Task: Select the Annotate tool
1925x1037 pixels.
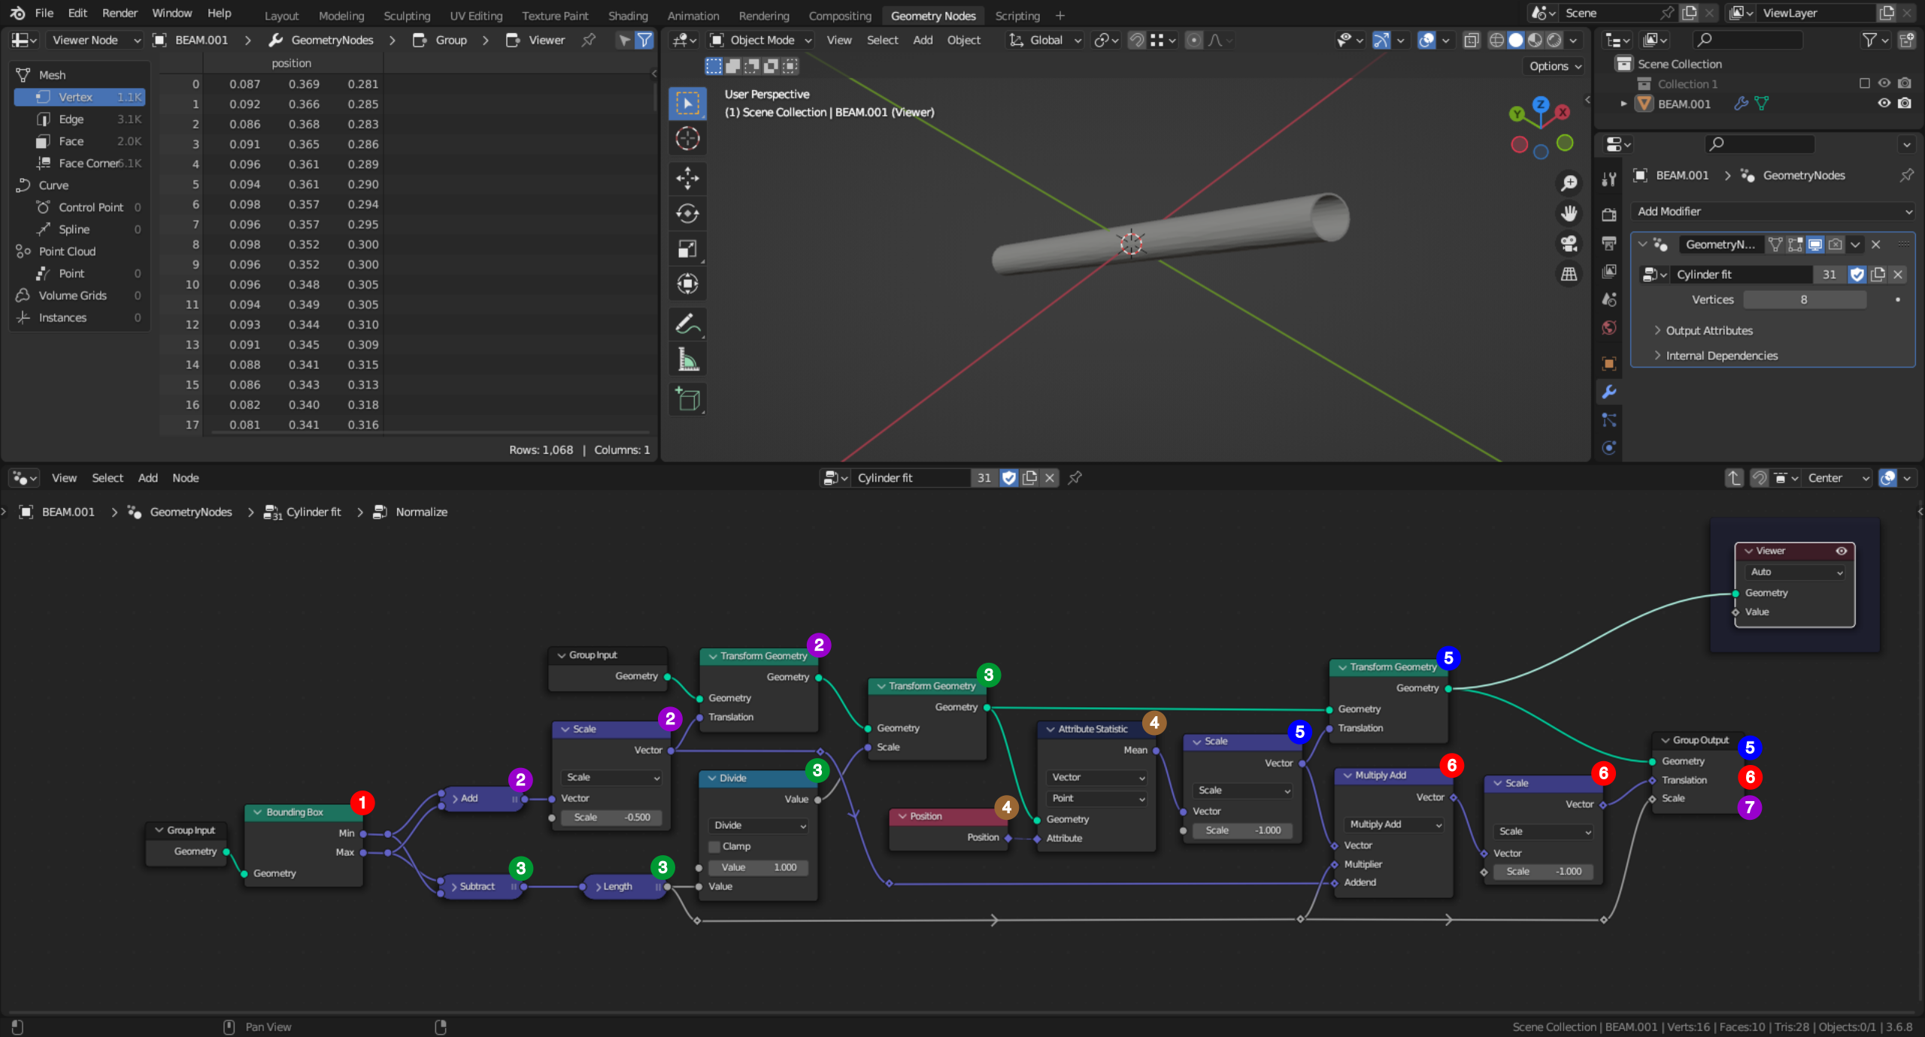Action: pyautogui.click(x=687, y=324)
